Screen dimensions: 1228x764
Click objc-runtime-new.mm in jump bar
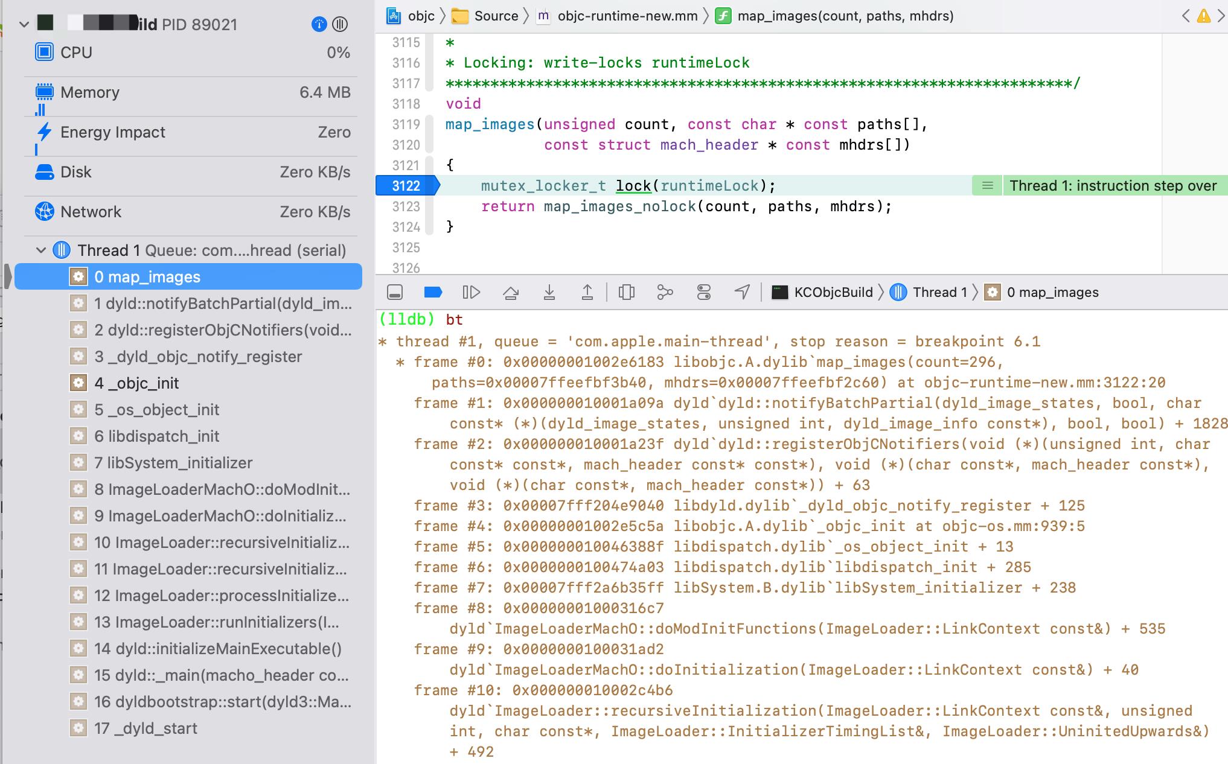[617, 16]
